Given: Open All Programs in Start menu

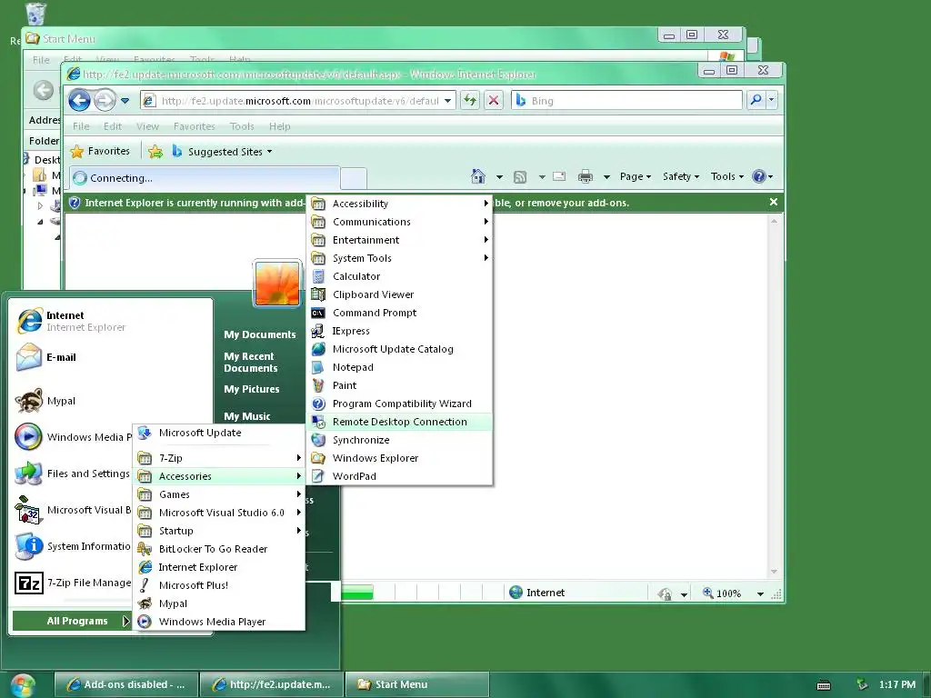Looking at the screenshot, I should point(71,621).
